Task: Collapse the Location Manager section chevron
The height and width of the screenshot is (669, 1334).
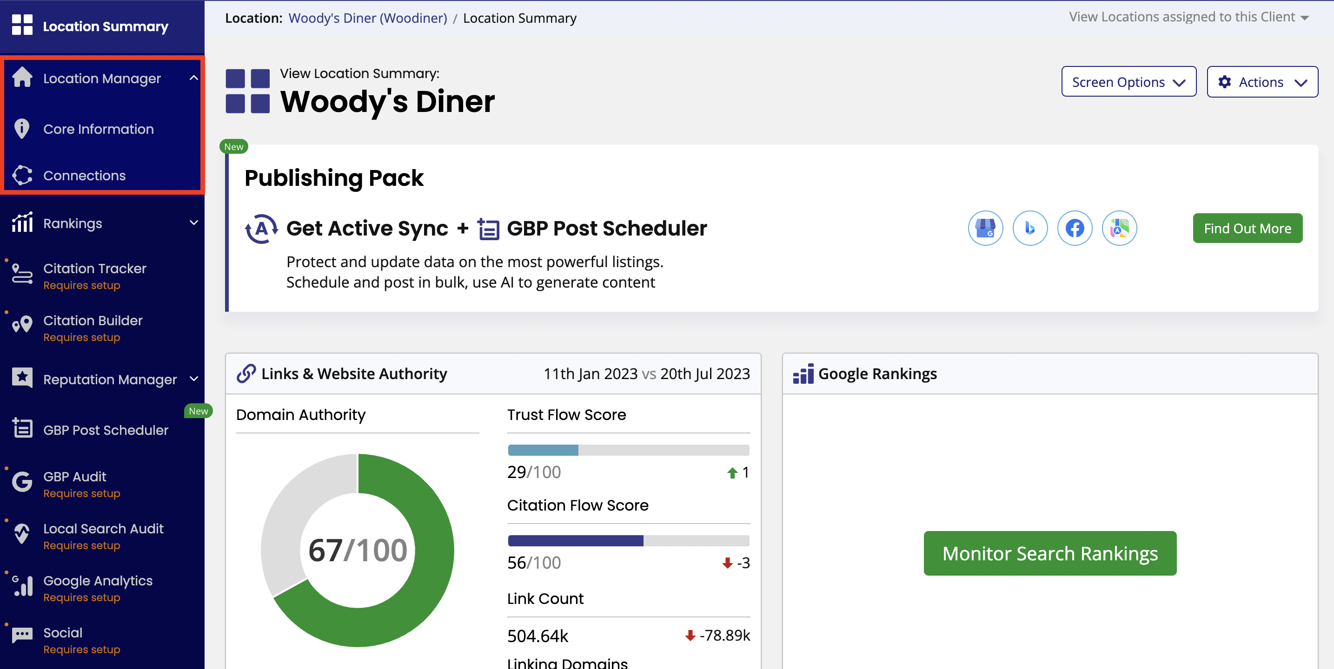Action: pyautogui.click(x=194, y=78)
